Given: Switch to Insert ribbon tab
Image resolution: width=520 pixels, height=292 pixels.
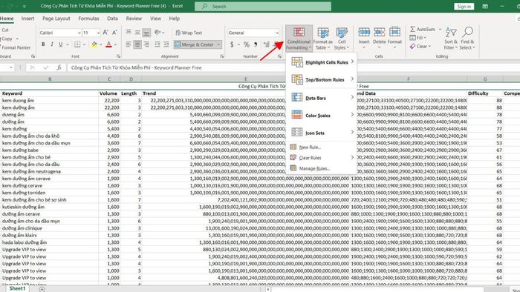Looking at the screenshot, I should 28,19.
